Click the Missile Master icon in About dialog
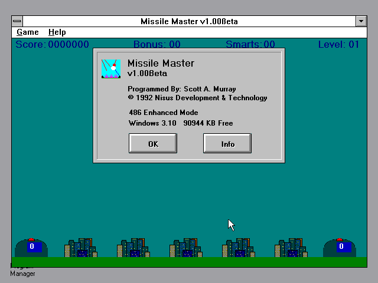This screenshot has width=378, height=283. (110, 68)
